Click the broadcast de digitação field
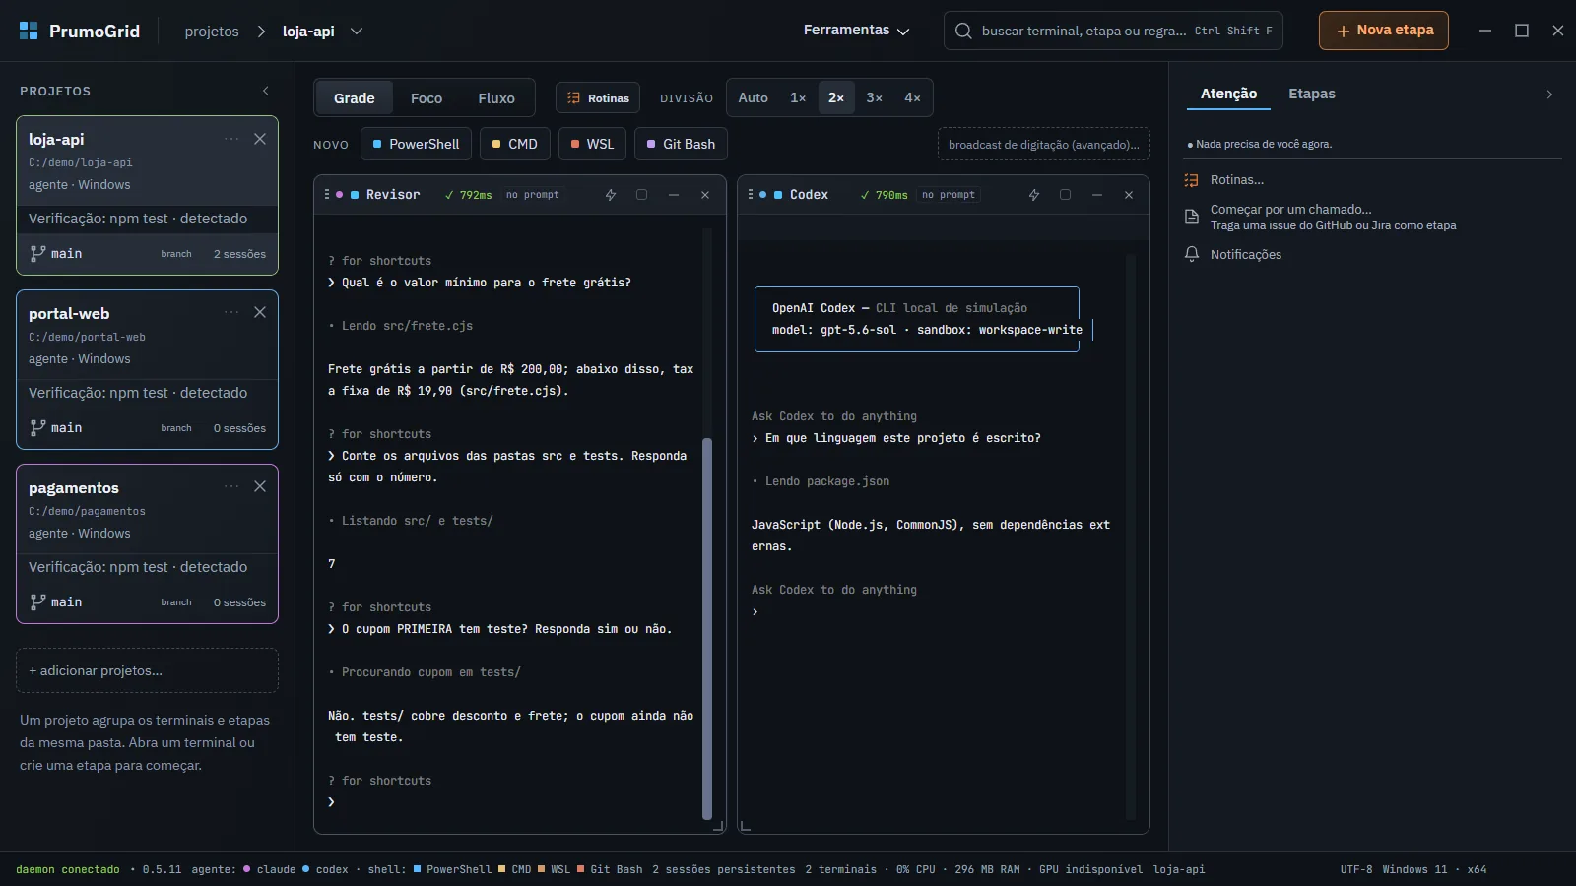 pos(1044,145)
